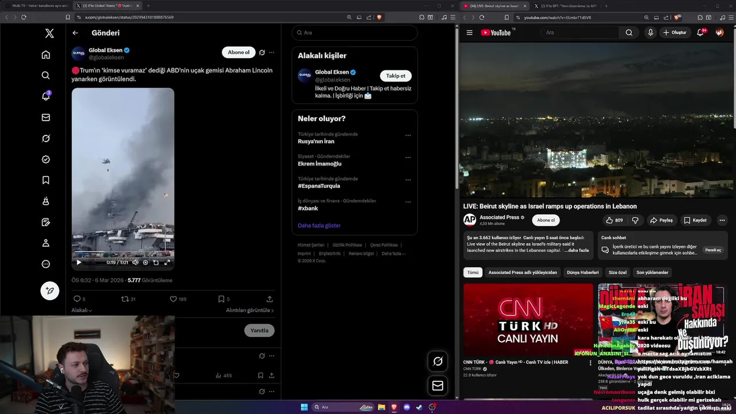Click the round compose post button
The height and width of the screenshot is (414, 736).
coord(50,291)
